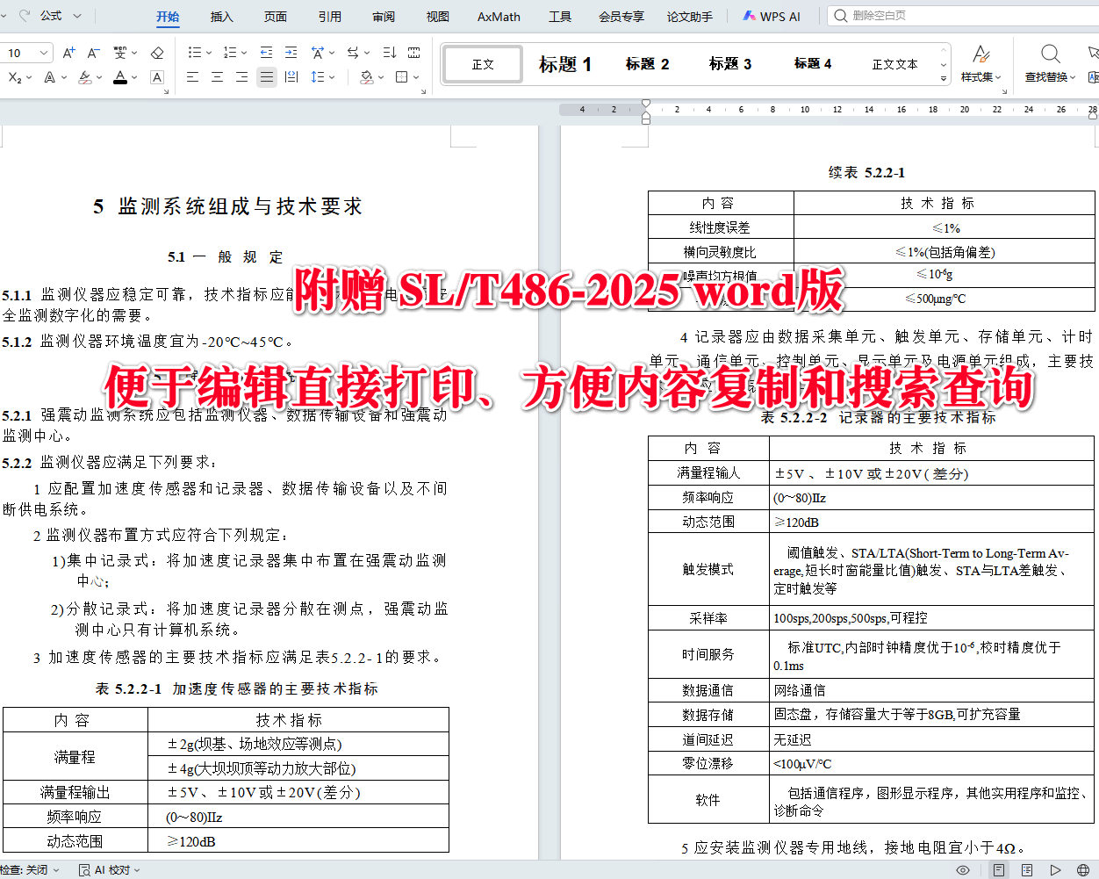Increase font size with A+ button

coord(68,53)
